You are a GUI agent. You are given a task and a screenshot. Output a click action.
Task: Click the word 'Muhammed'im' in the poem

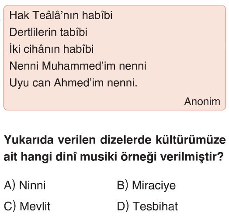pos(79,66)
